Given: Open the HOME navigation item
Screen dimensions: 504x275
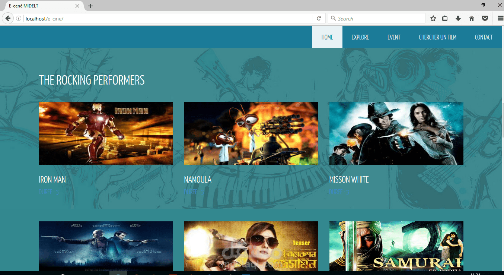Looking at the screenshot, I should 327,37.
